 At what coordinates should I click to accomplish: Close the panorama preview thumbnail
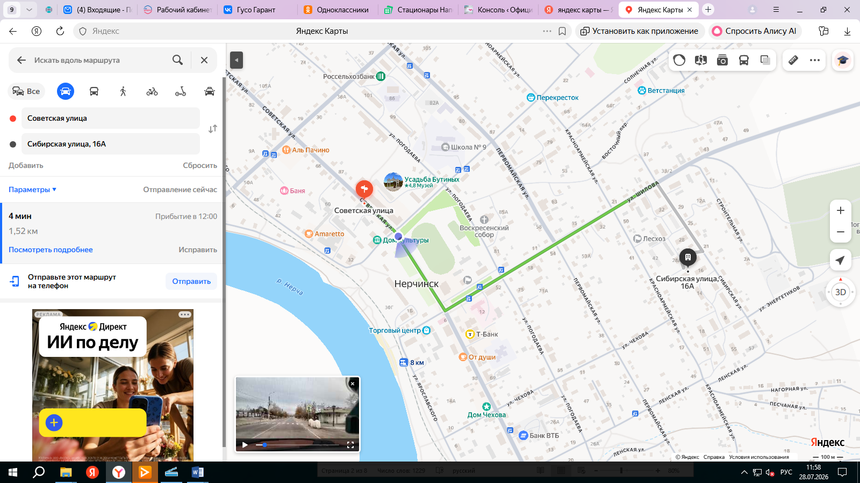(x=353, y=384)
